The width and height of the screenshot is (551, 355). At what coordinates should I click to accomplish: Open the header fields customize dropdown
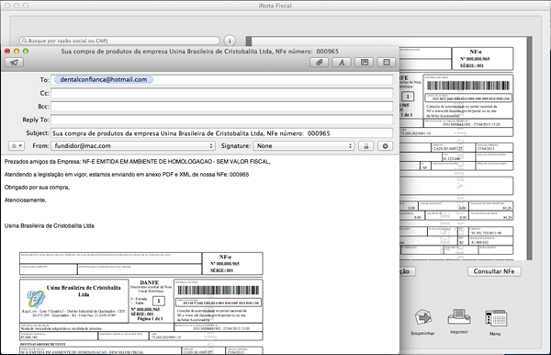click(x=17, y=145)
